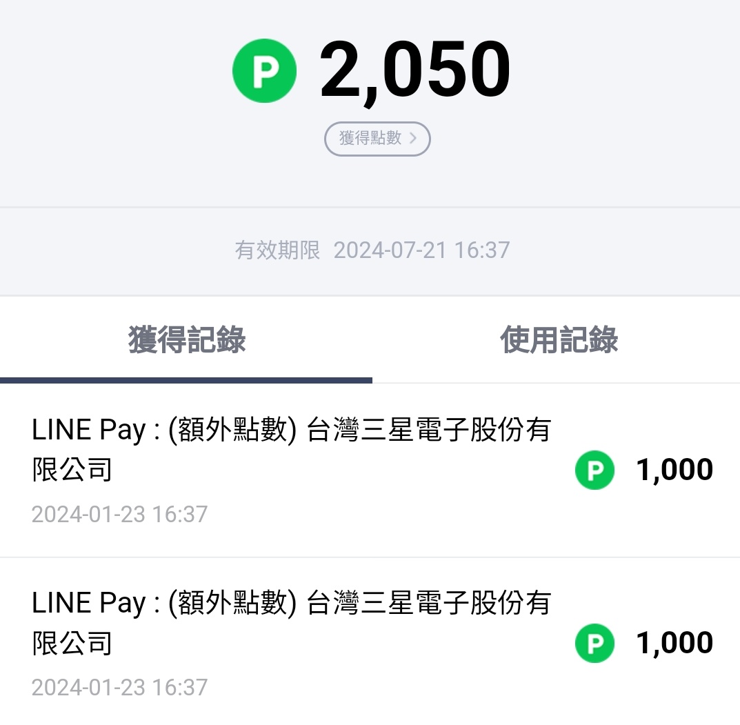Click the large green P icon beside 2,050
This screenshot has width=740, height=725.
[x=264, y=71]
